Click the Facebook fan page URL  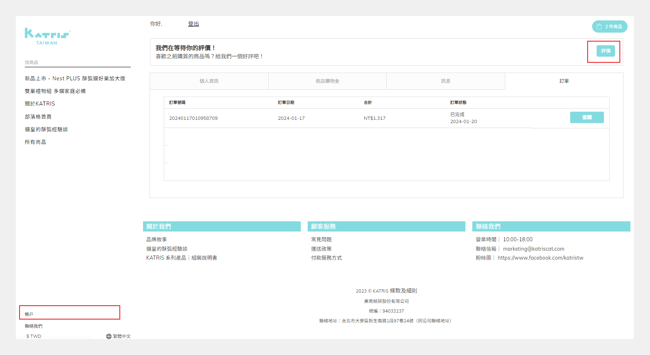tap(540, 258)
